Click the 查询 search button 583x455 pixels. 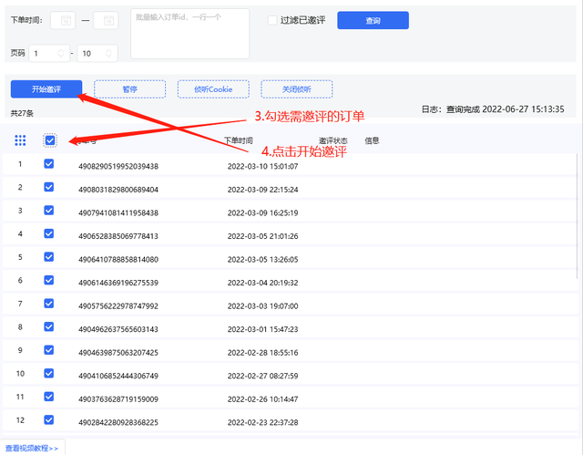(x=373, y=20)
